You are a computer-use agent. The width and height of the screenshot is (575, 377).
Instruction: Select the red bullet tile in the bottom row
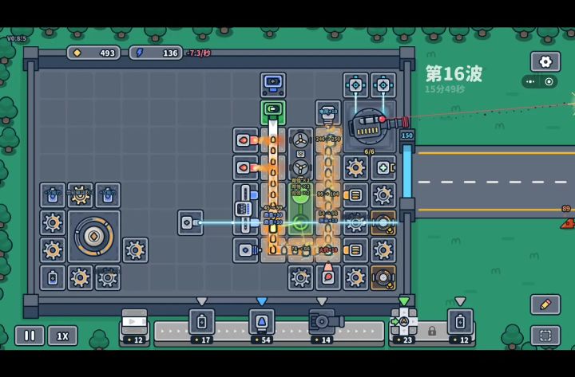coord(328,278)
